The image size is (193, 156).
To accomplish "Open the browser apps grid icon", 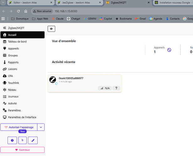I will [x=3, y=19].
